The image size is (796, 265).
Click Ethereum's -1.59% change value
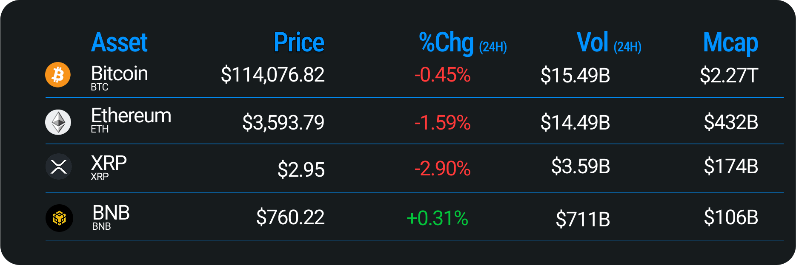point(442,123)
